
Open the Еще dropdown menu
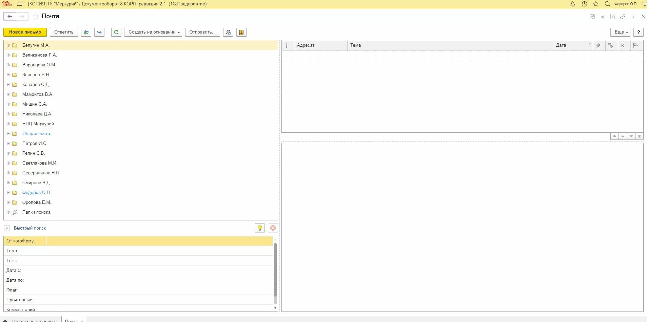[x=621, y=32]
